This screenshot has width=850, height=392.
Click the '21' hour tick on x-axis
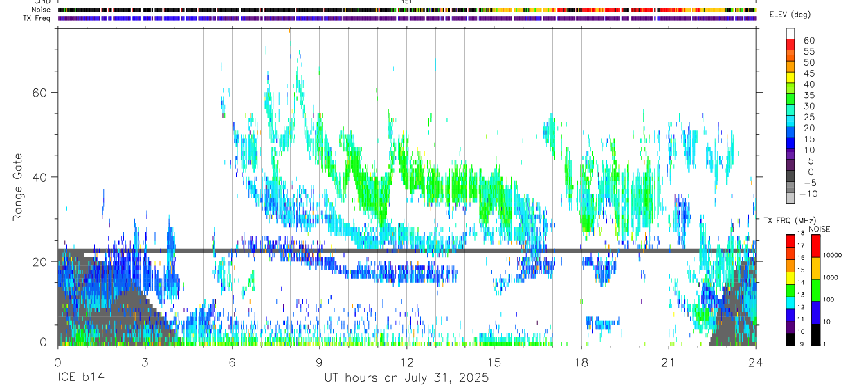click(669, 362)
